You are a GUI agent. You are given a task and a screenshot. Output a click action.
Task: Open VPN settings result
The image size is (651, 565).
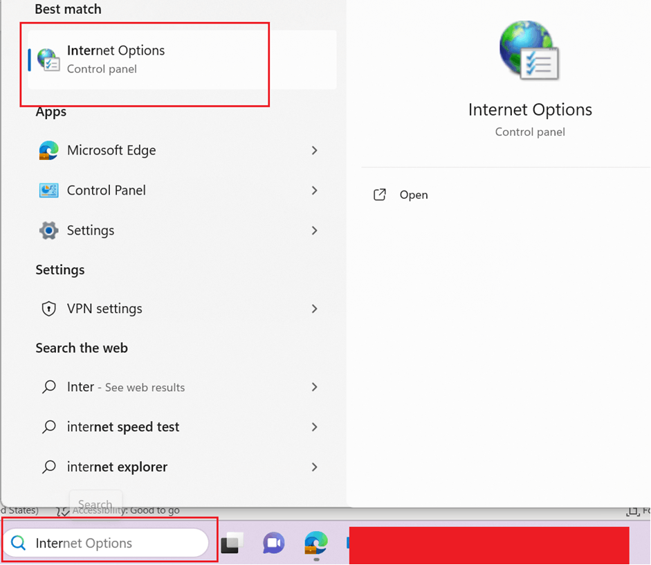[x=182, y=309]
